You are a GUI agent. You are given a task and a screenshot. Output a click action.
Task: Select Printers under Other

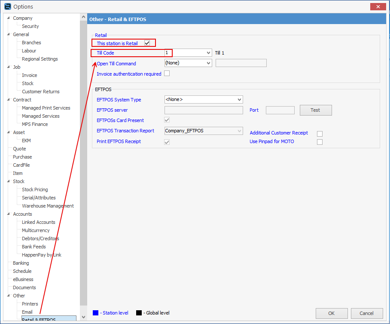[x=30, y=304]
